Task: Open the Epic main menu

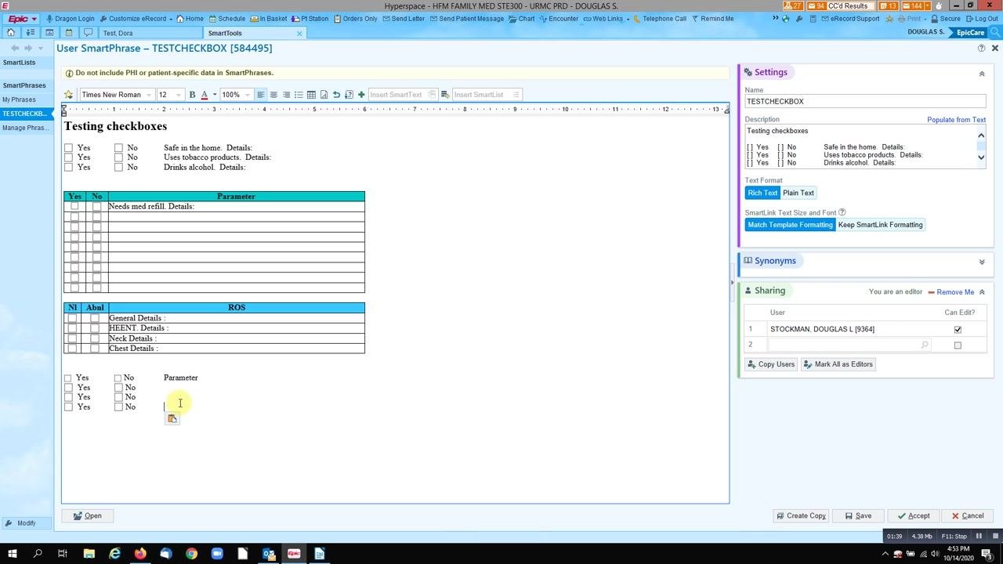Action: [22, 19]
